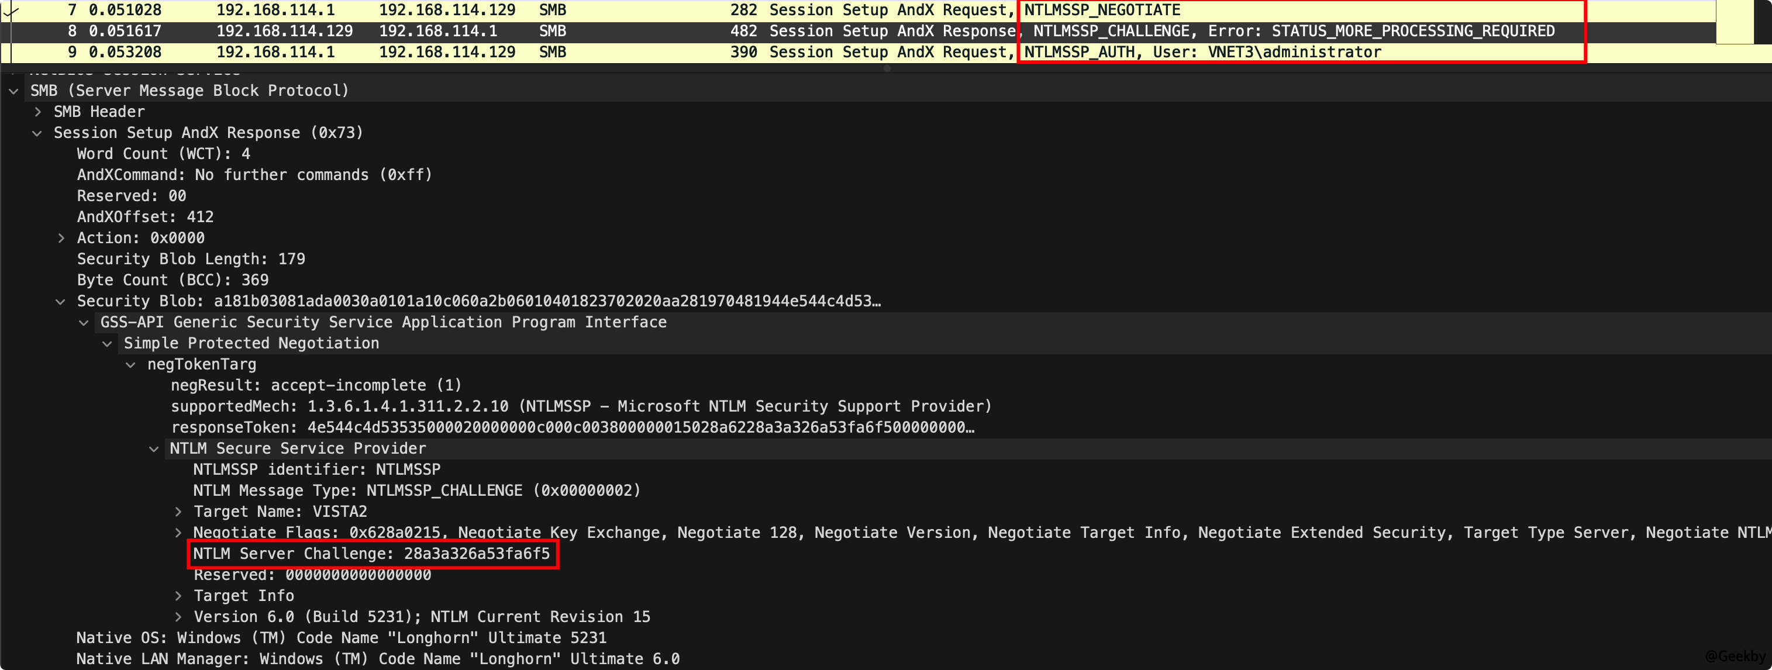The image size is (1772, 670).
Task: Select the NTLM Server Challenge field
Action: click(x=371, y=554)
